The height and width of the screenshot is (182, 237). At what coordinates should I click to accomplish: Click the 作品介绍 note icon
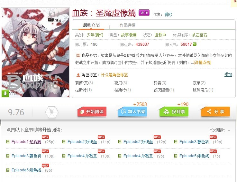[78, 56]
